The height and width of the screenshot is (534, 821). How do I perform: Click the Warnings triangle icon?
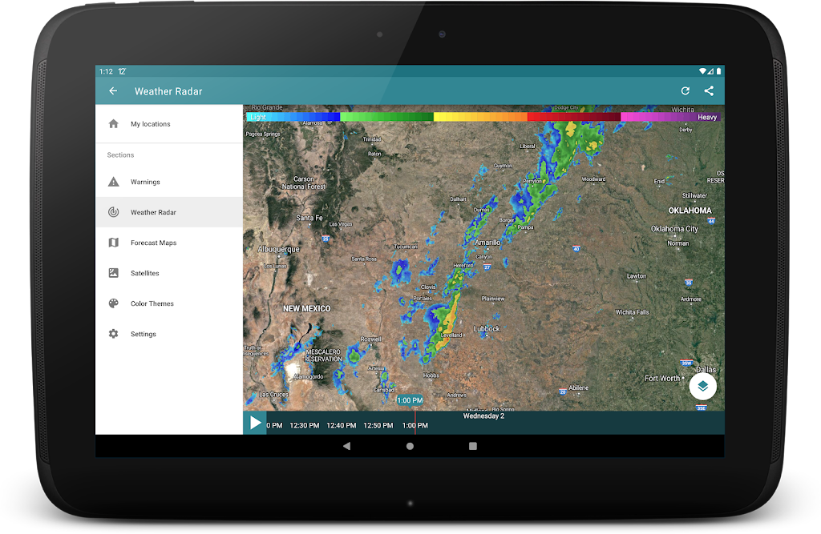click(114, 182)
